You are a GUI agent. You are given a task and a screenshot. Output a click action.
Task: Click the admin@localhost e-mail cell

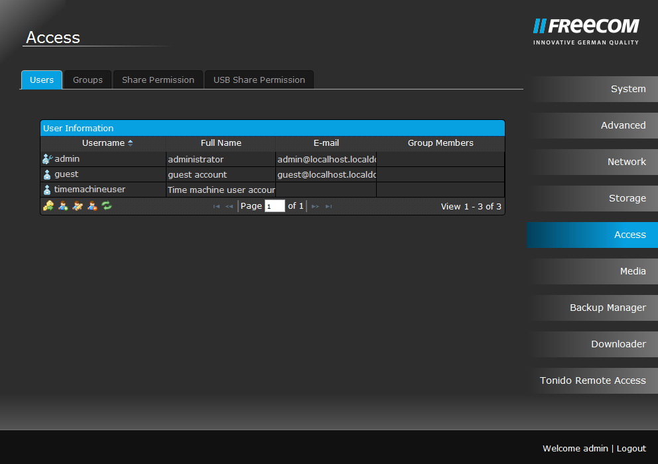[x=326, y=160]
